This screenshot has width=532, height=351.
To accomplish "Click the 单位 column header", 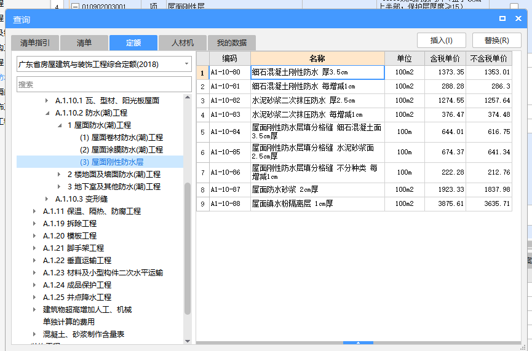I will click(405, 58).
